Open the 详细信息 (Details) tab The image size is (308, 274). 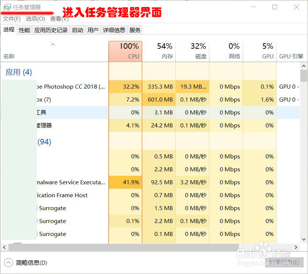114,30
